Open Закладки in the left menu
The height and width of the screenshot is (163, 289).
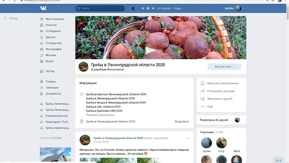(52, 87)
